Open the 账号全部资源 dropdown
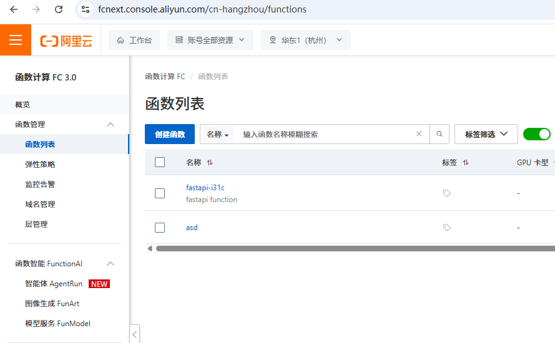 click(210, 40)
